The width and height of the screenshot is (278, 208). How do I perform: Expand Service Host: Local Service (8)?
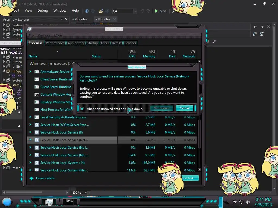click(30, 132)
